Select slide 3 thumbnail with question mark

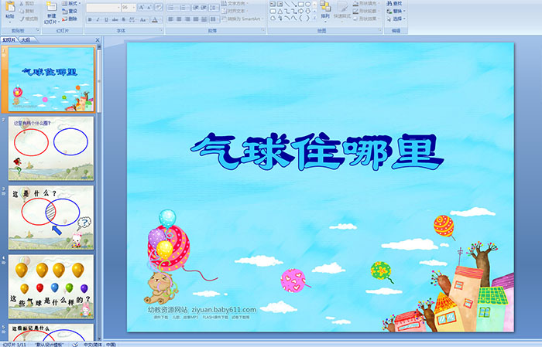coord(52,216)
